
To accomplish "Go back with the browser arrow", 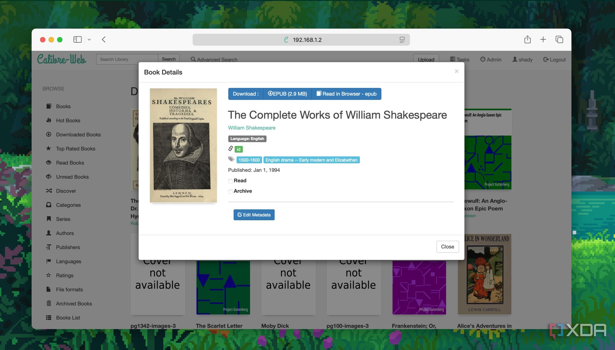I will pos(104,39).
